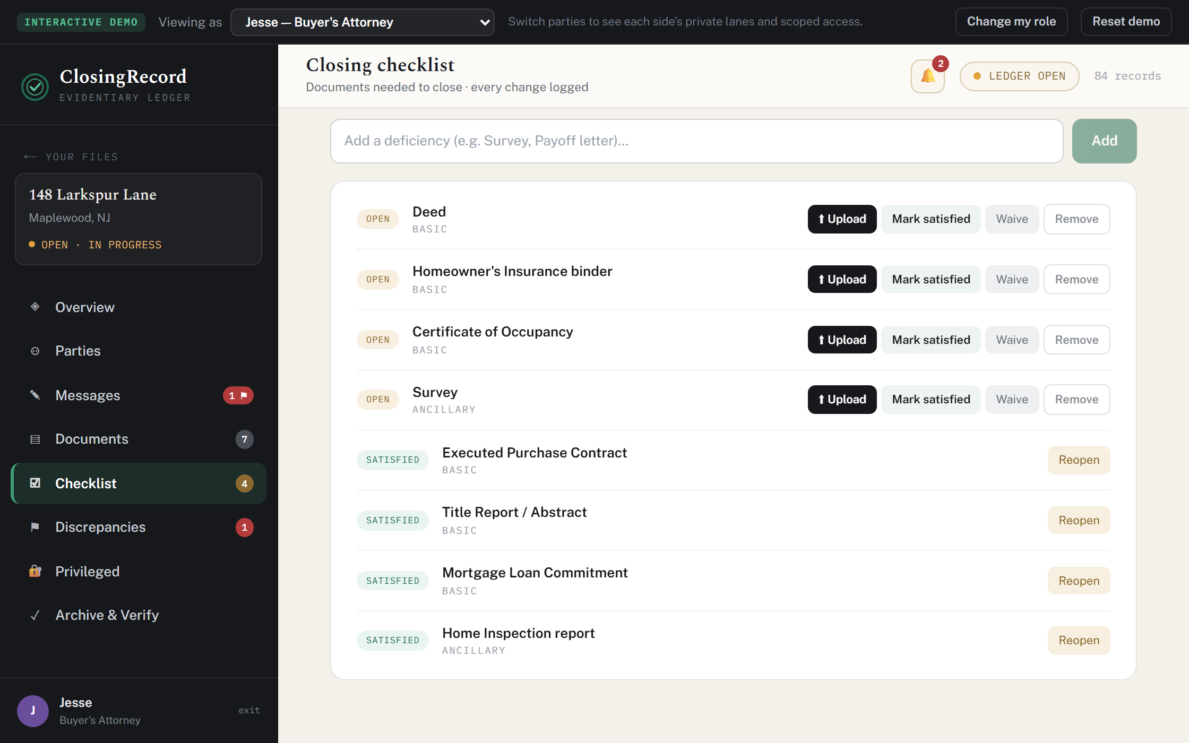Click the Parties sidebar icon
Viewport: 1189px width, 743px height.
point(35,351)
